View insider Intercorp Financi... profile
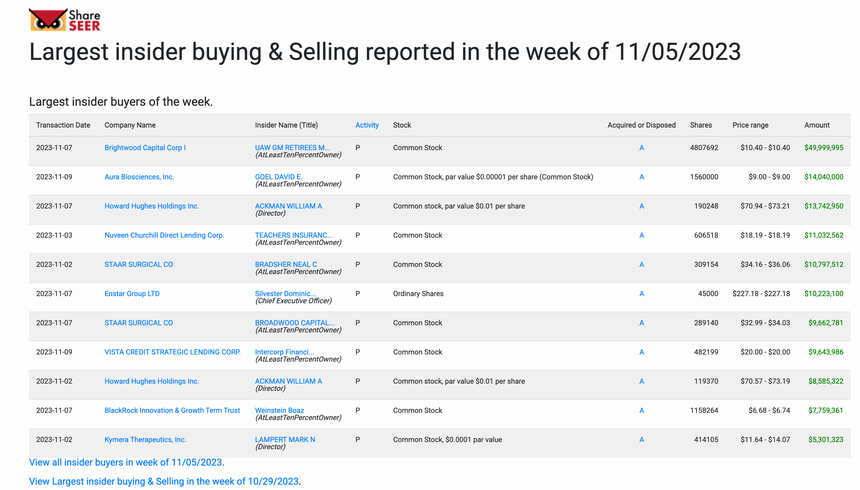 pos(284,352)
